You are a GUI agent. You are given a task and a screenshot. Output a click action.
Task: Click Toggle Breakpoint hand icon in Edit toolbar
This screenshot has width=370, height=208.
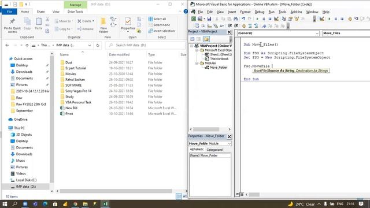[244, 25]
